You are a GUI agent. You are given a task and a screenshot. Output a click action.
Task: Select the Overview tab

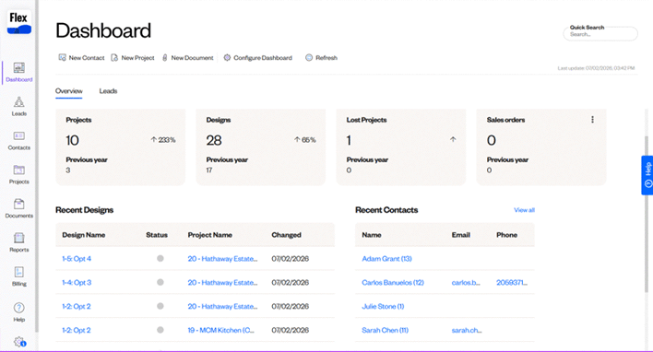click(x=69, y=91)
